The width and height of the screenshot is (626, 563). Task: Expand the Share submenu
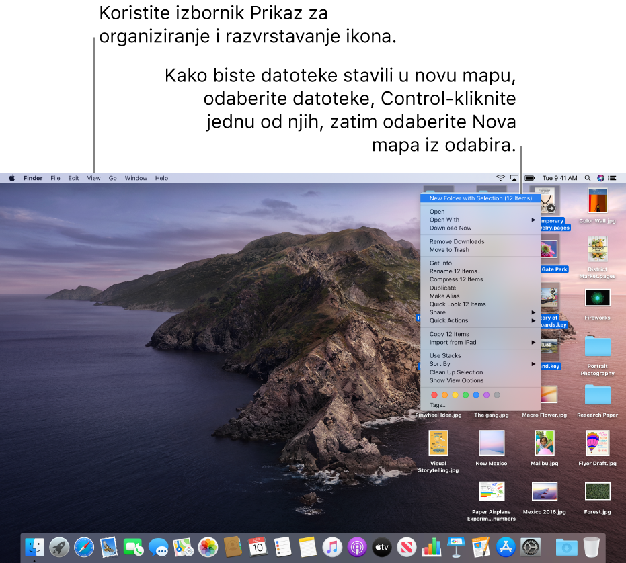click(x=480, y=312)
